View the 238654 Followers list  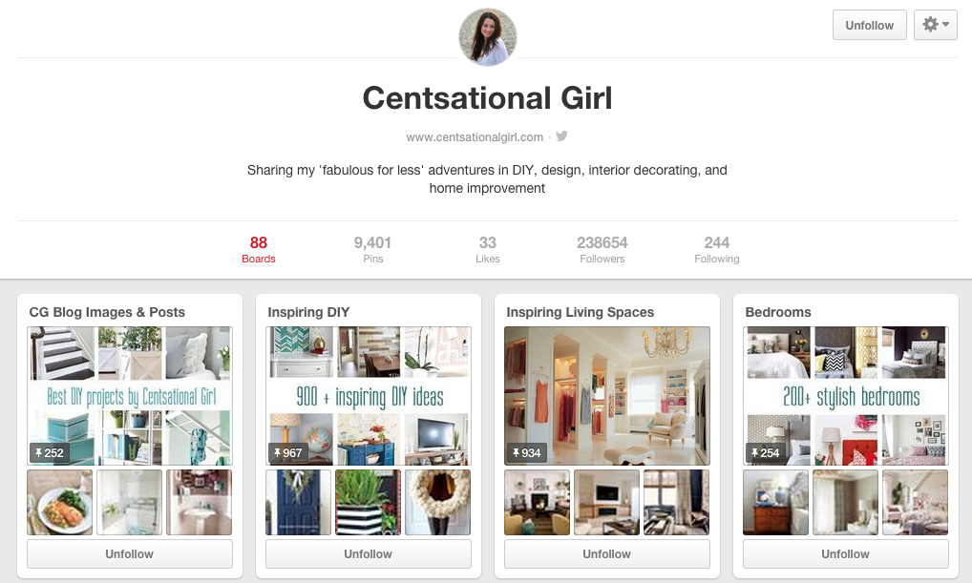click(602, 250)
